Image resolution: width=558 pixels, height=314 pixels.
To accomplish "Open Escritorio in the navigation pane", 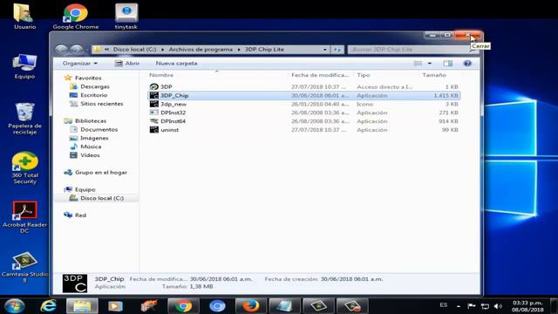I will tap(93, 95).
